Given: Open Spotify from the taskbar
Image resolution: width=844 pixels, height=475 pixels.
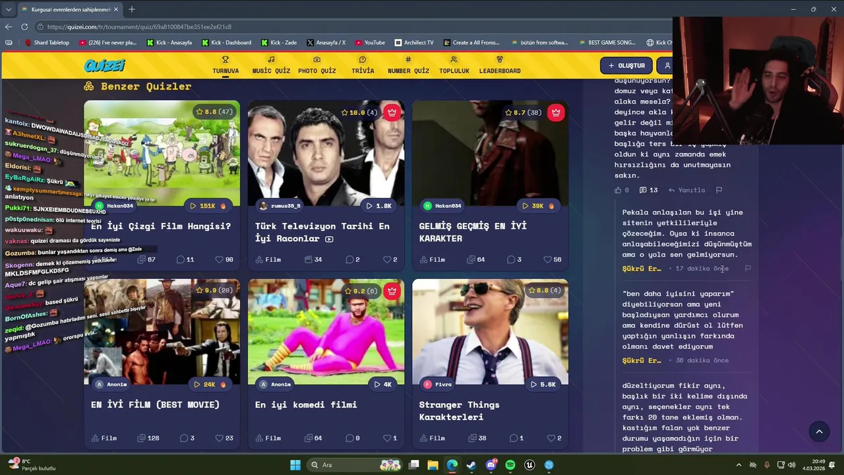Looking at the screenshot, I should pyautogui.click(x=510, y=465).
